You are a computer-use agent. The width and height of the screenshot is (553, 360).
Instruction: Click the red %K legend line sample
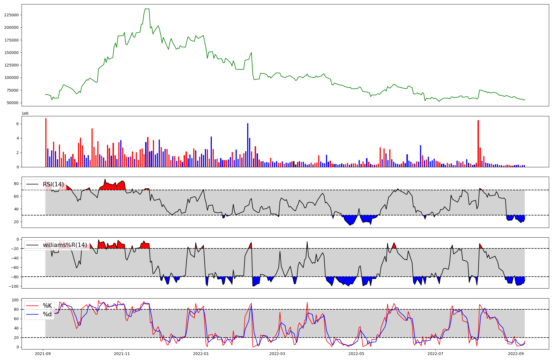pos(33,306)
